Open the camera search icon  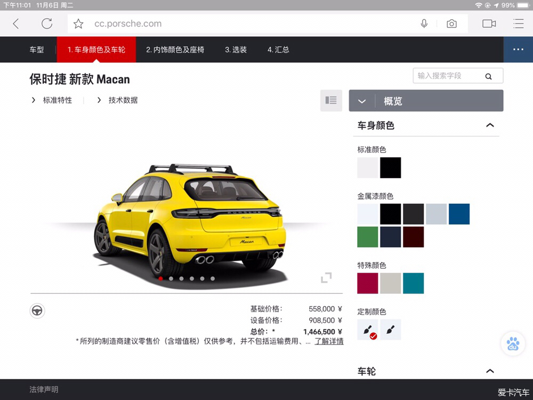click(451, 24)
